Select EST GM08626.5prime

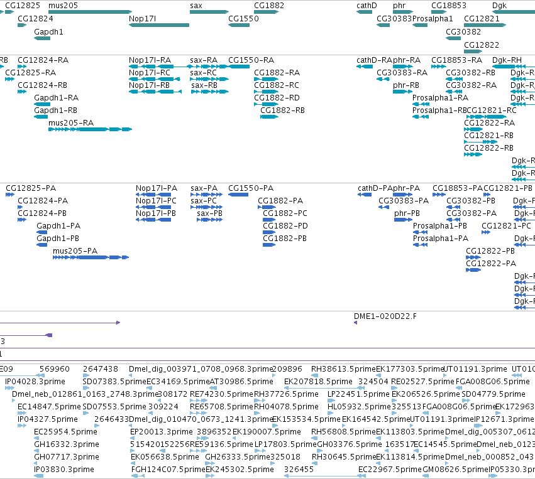click(456, 469)
